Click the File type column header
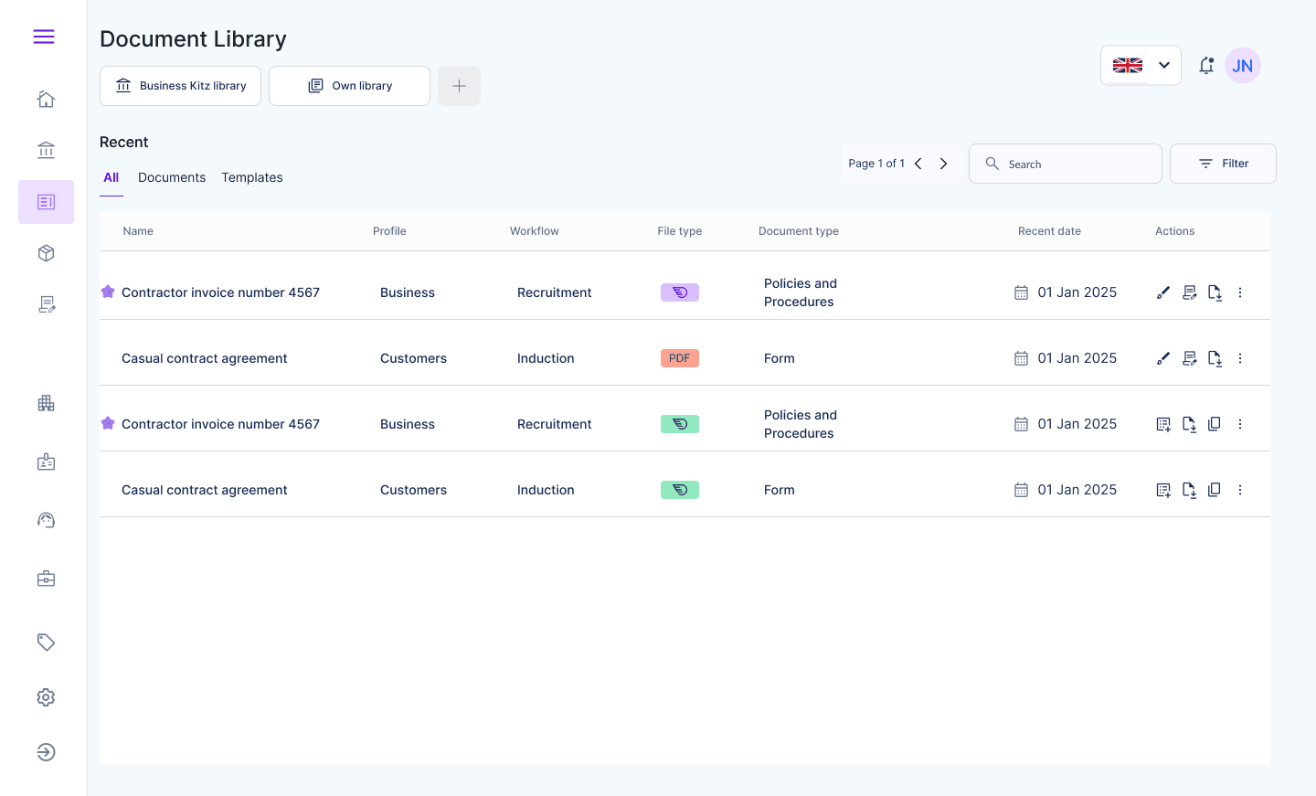 coord(680,231)
